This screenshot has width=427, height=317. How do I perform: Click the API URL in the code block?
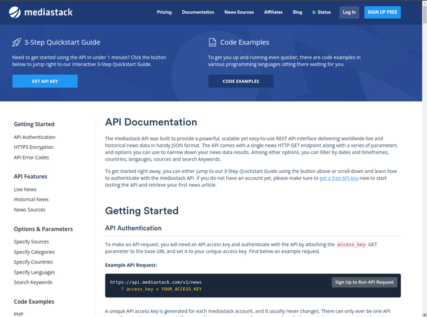[155, 282]
